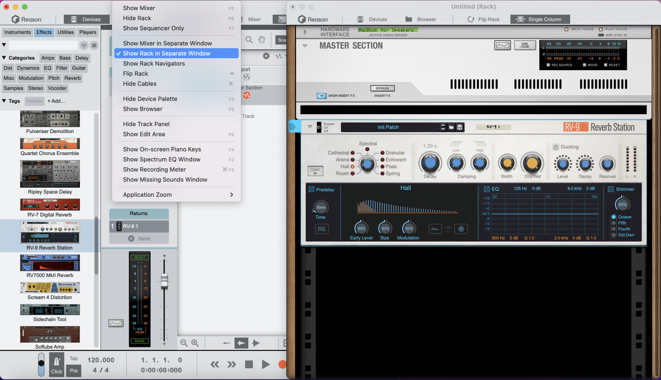The image size is (661, 380).
Task: Click the Flip Rack icon in Rack window
Action: pyautogui.click(x=471, y=19)
